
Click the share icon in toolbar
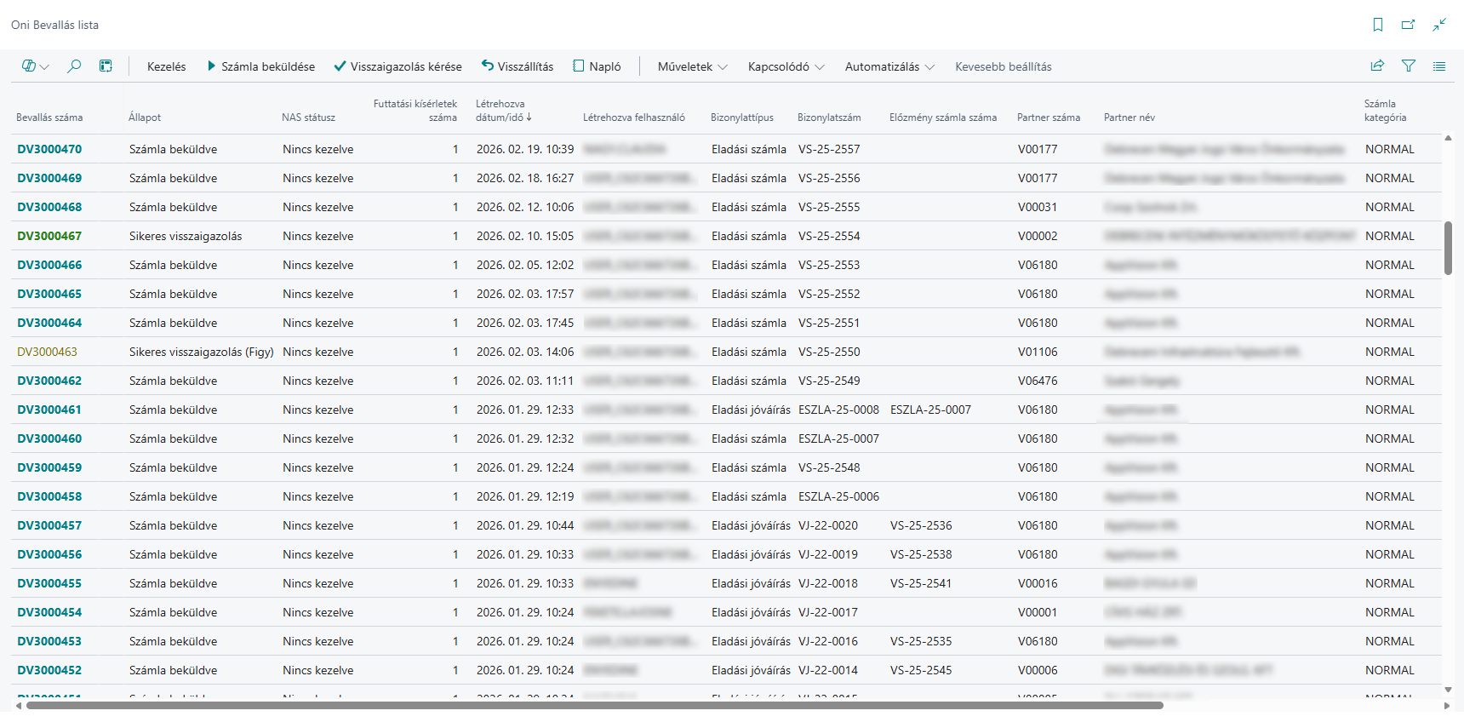[x=1377, y=66]
